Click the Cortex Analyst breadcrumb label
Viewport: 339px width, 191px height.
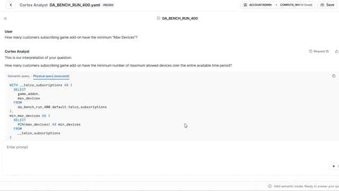[33, 5]
